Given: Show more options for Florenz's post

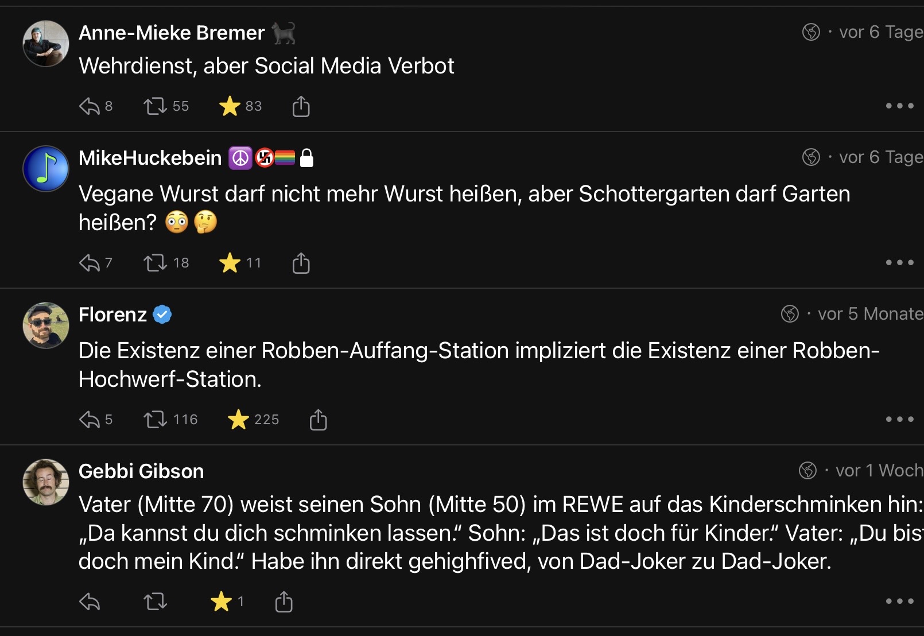Looking at the screenshot, I should tap(899, 420).
